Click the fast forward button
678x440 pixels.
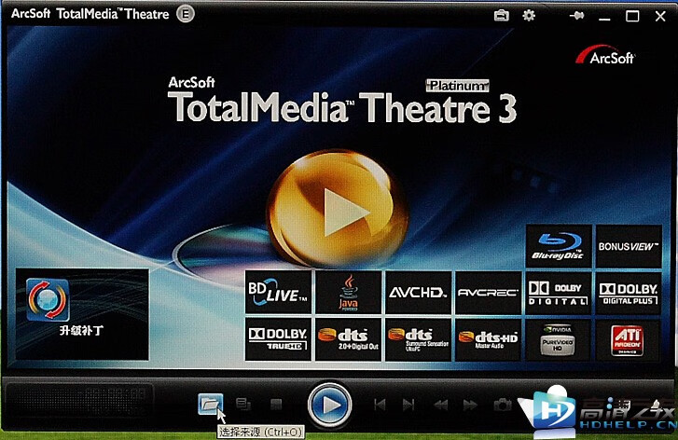[471, 405]
